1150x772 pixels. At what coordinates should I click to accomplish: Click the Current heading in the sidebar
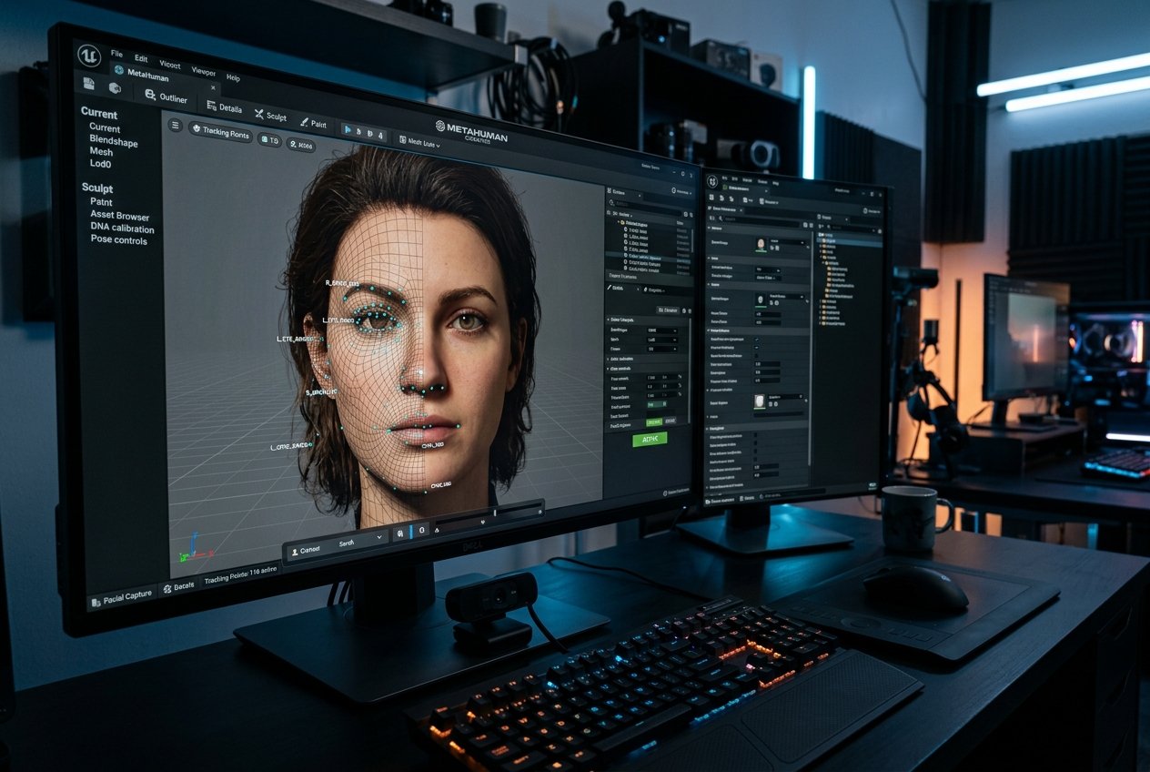(99, 114)
